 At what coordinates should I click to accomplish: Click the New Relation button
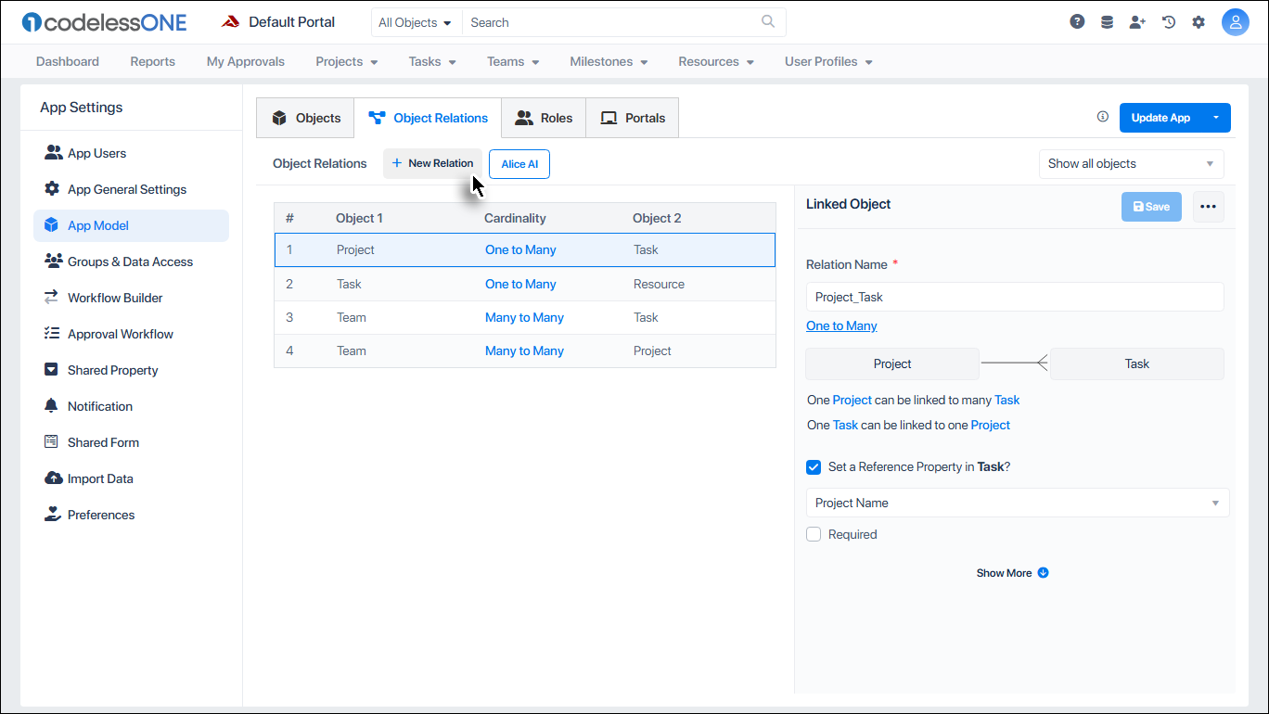coord(432,162)
